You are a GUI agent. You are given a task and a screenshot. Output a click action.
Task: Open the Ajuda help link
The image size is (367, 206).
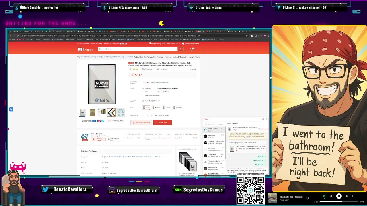[x=163, y=43]
